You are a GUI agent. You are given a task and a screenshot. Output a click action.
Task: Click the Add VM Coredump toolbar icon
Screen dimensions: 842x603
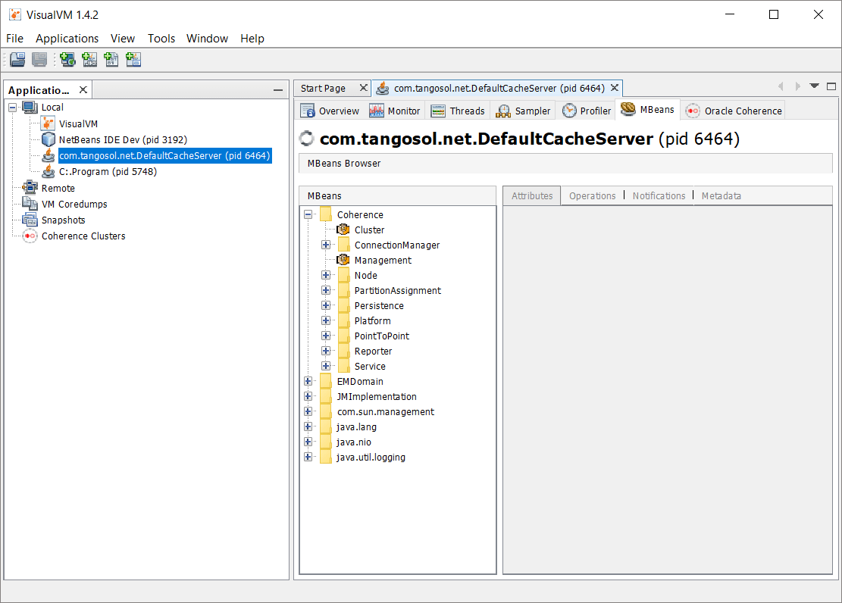(111, 59)
